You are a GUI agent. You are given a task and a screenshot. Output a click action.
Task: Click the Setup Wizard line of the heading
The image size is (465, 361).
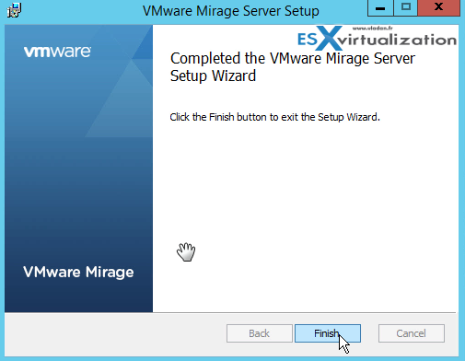click(x=213, y=76)
